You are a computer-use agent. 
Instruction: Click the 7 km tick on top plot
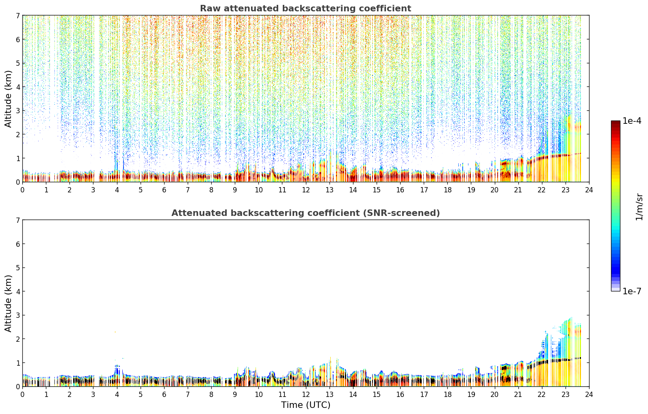[x=18, y=15]
